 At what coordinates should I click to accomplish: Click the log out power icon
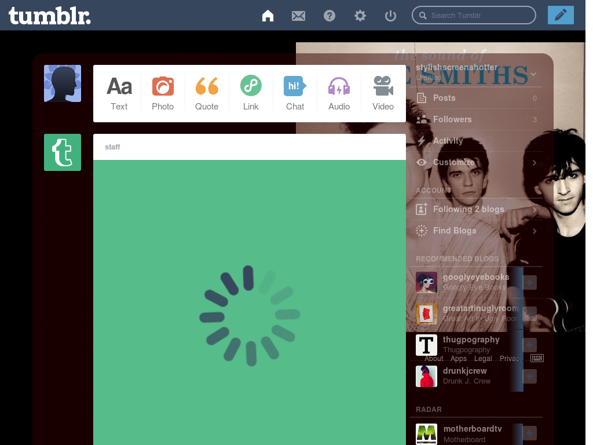tap(390, 16)
